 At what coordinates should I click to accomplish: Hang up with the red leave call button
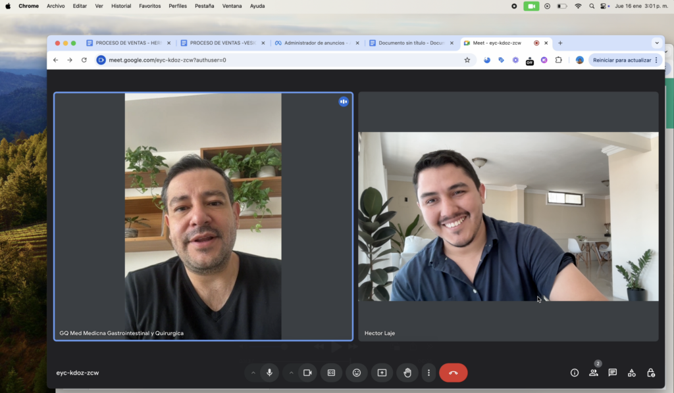tap(453, 373)
